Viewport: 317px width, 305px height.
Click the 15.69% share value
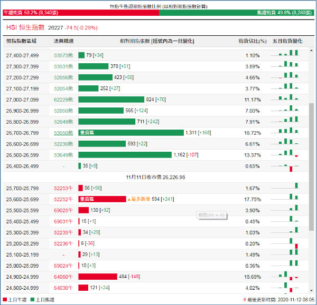click(253, 277)
